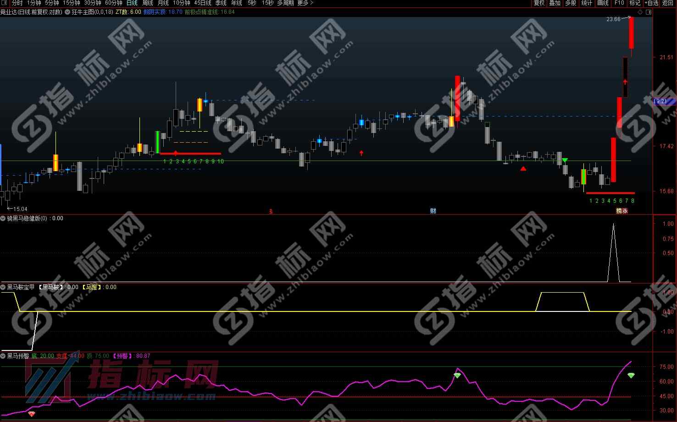The width and height of the screenshot is (677, 422).
Task: Click the red up-triangle marker on chart
Action: click(523, 169)
